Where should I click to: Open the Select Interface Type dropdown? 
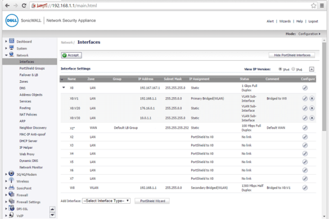tap(106, 201)
